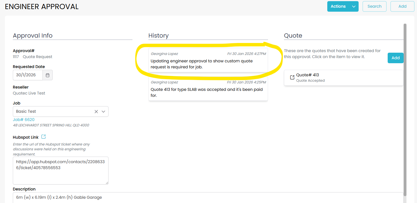The width and height of the screenshot is (417, 203).
Task: Select the Basic Test job combo box
Action: [x=53, y=112]
